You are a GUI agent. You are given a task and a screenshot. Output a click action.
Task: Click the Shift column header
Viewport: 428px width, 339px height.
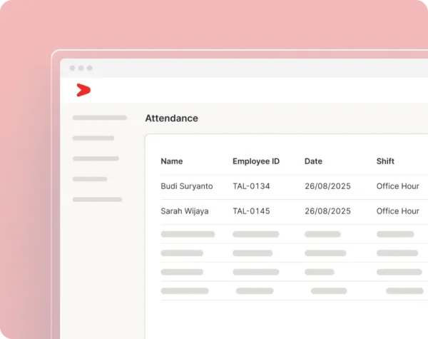pos(385,161)
